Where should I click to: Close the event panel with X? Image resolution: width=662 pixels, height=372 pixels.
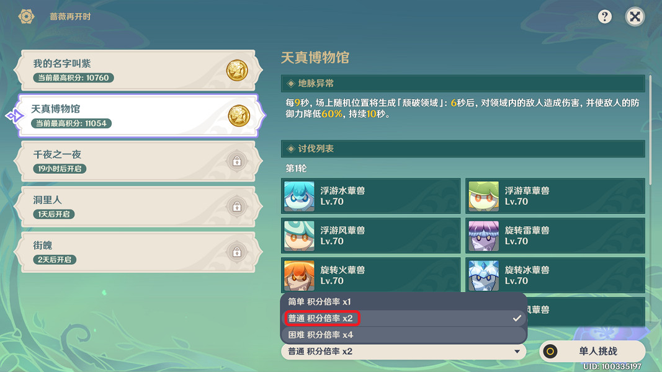[x=635, y=17]
